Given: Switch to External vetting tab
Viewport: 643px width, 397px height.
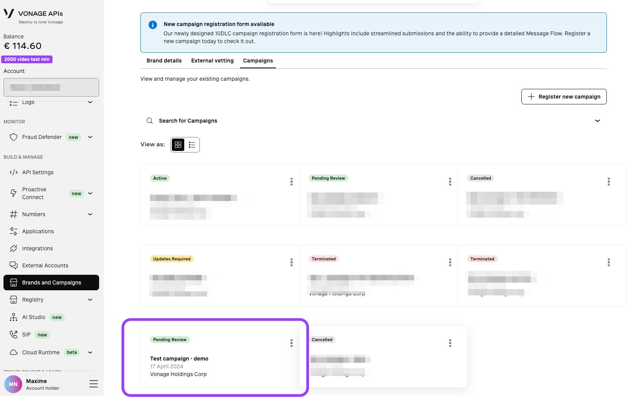Looking at the screenshot, I should click(212, 61).
